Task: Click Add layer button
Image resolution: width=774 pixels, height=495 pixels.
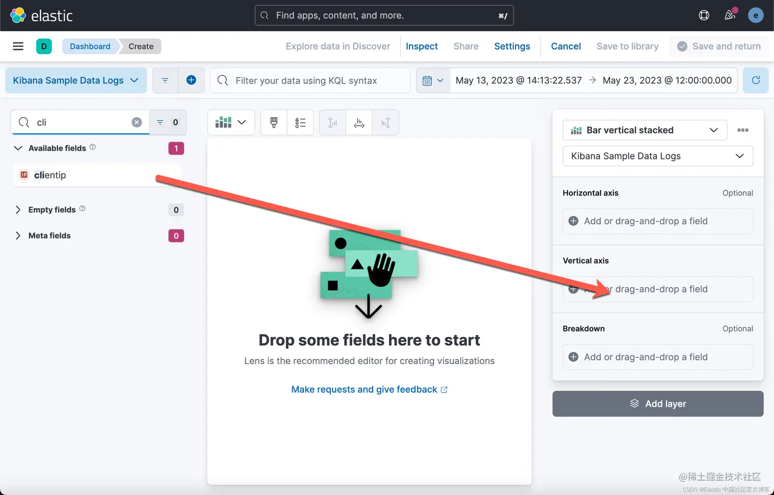Action: tap(658, 403)
